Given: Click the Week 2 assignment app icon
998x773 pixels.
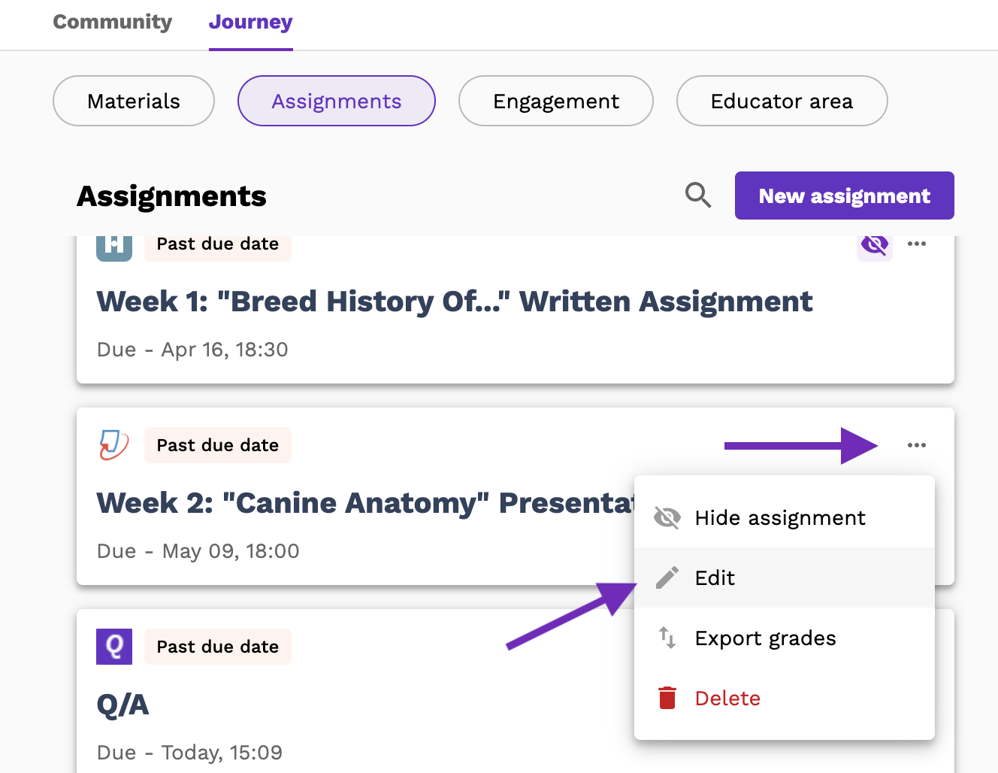Looking at the screenshot, I should click(x=114, y=445).
